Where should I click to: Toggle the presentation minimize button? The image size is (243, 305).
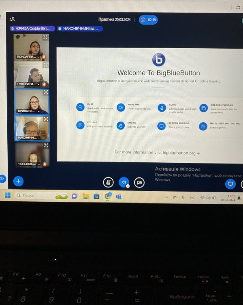230,184
